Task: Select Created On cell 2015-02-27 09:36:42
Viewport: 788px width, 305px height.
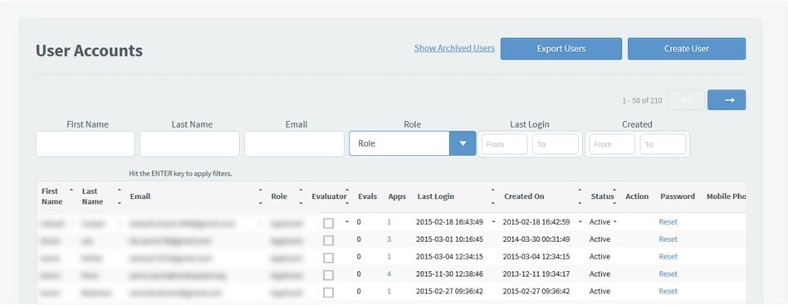Action: tap(536, 291)
